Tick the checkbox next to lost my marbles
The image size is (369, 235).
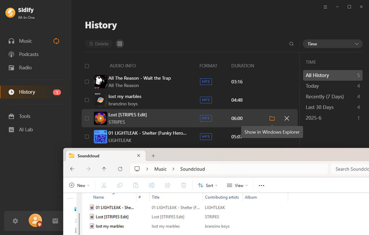tap(87, 100)
